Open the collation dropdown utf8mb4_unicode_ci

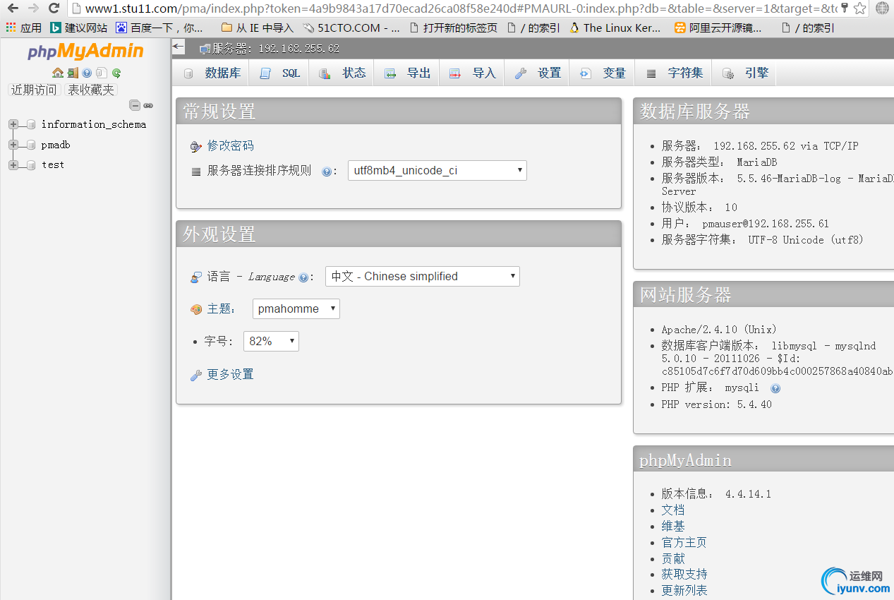click(x=437, y=170)
